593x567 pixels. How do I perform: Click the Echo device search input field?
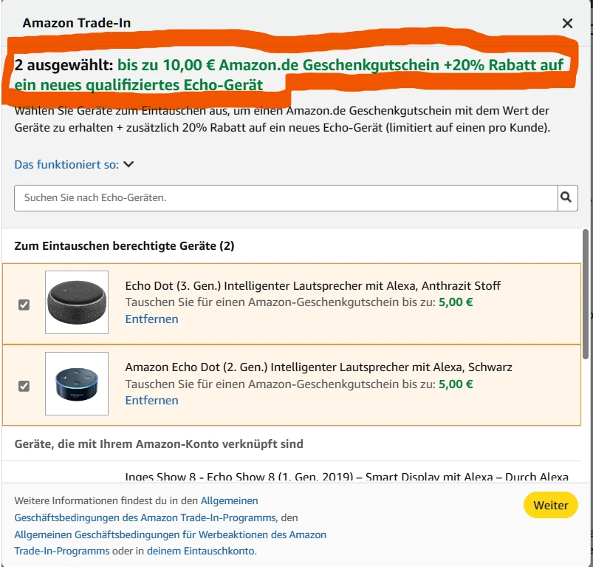coord(281,198)
